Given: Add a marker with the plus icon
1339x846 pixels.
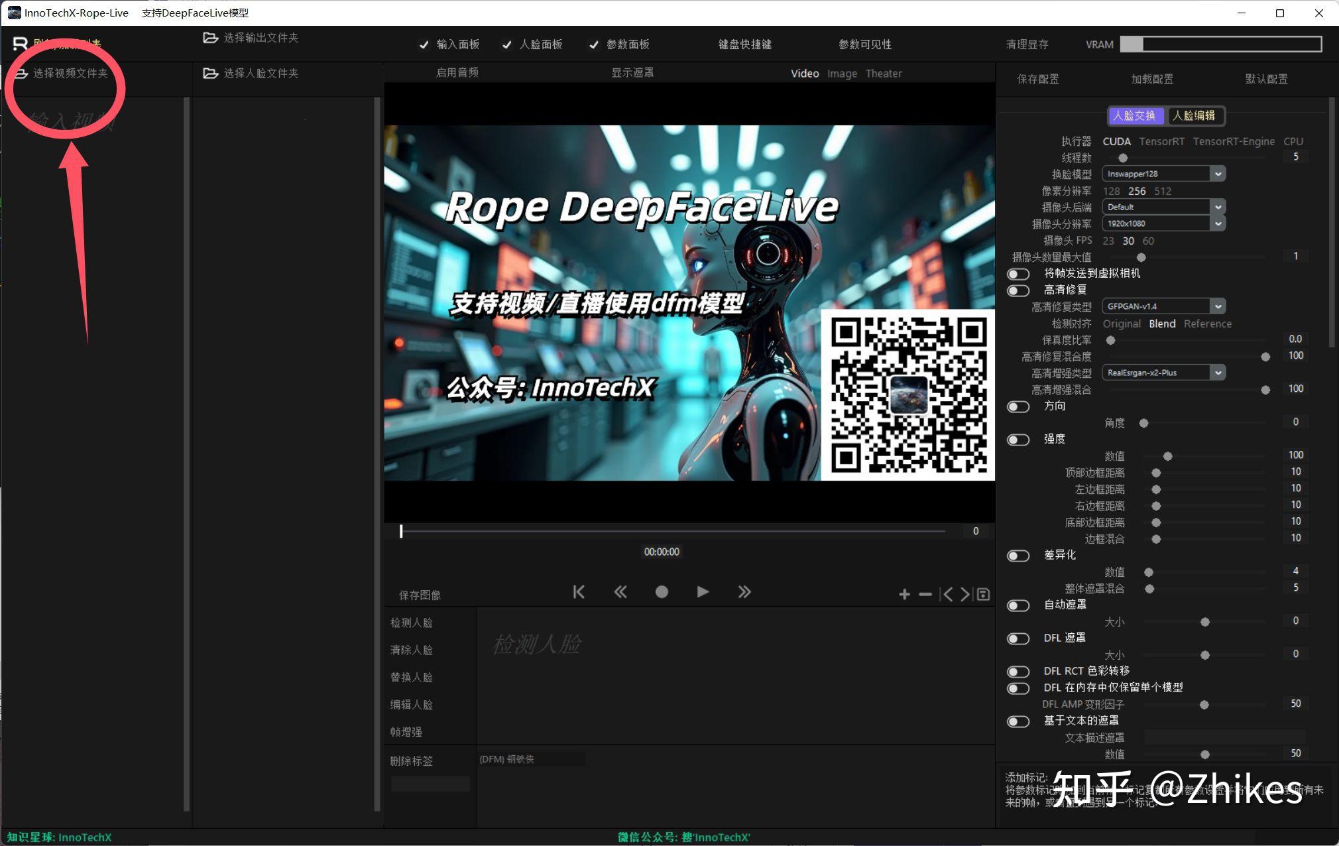Looking at the screenshot, I should tap(904, 595).
